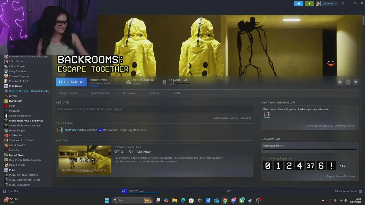
Task: Open game settings gear icon
Action: pyautogui.click(x=340, y=82)
